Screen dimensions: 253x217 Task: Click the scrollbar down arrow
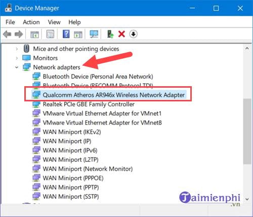247,199
